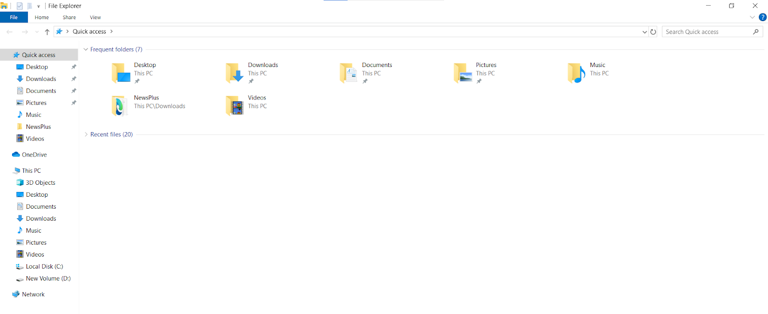Switch to the View ribbon tab
Screen dimensions: 768x314
pyautogui.click(x=95, y=17)
